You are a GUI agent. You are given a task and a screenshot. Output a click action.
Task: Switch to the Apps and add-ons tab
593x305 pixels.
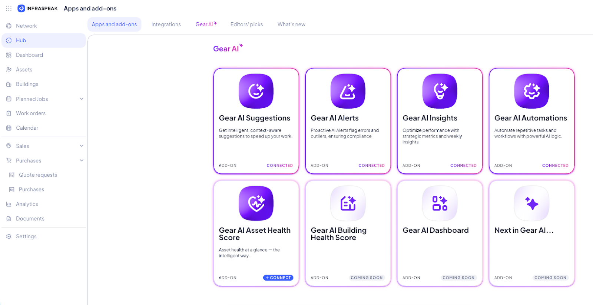(x=114, y=24)
